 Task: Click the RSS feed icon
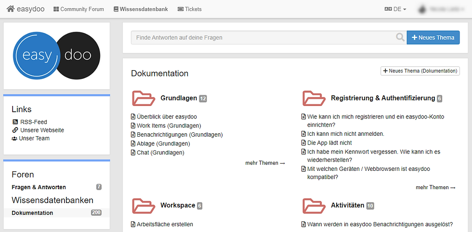pyautogui.click(x=15, y=122)
